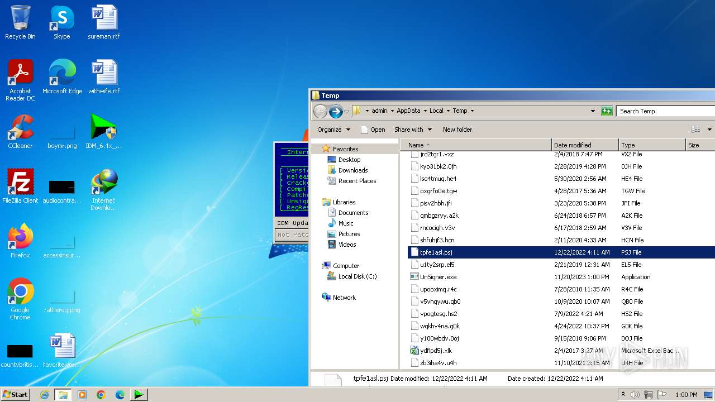
Task: Open Internet Download Manager shortcut
Action: [x=104, y=190]
